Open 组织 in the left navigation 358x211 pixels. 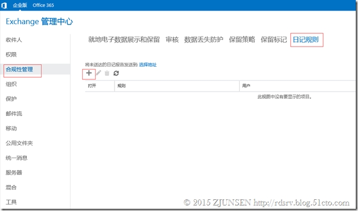pos(11,84)
